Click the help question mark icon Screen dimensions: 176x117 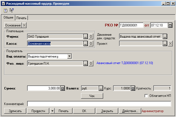[x=5, y=10]
